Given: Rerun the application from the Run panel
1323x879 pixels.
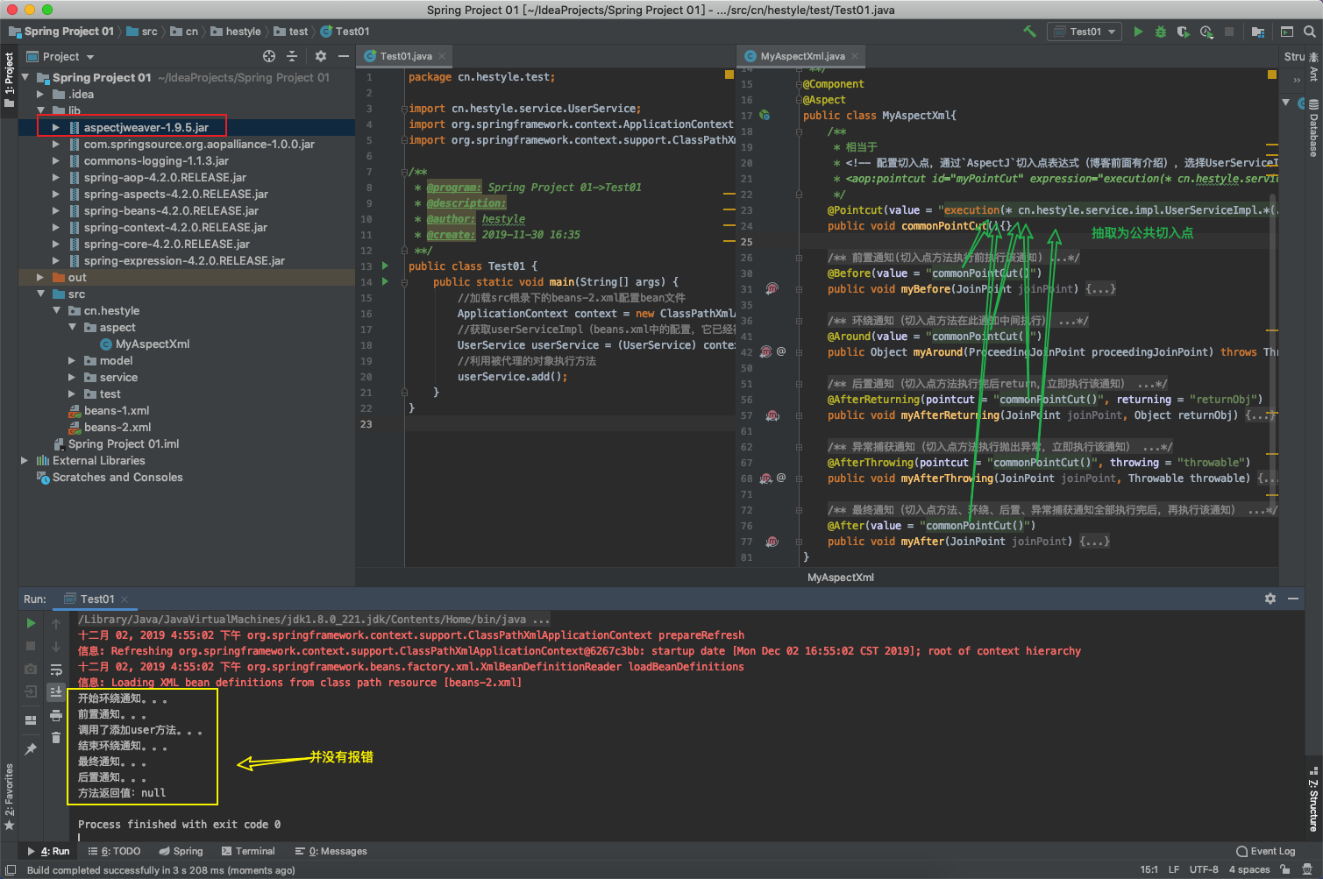Looking at the screenshot, I should (x=31, y=623).
